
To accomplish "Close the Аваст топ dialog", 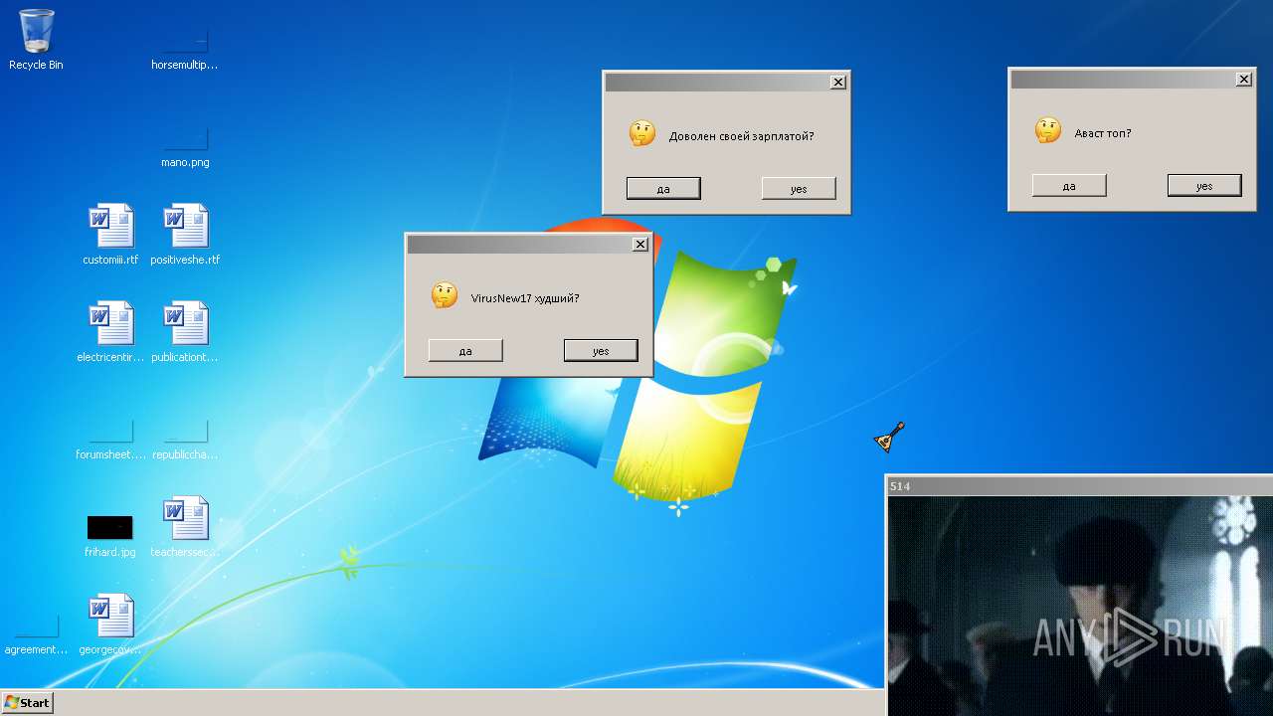I will 1244,79.
